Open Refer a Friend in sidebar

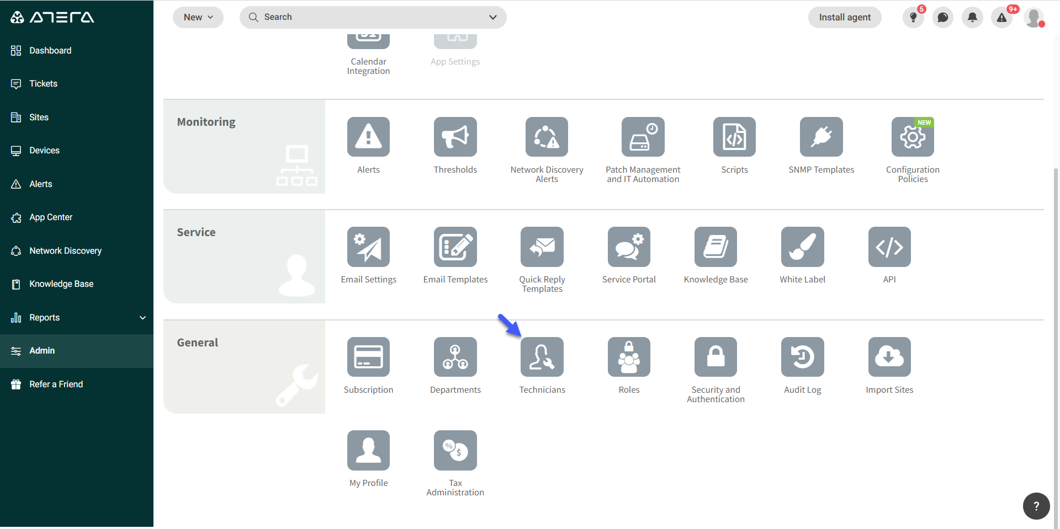coord(77,384)
